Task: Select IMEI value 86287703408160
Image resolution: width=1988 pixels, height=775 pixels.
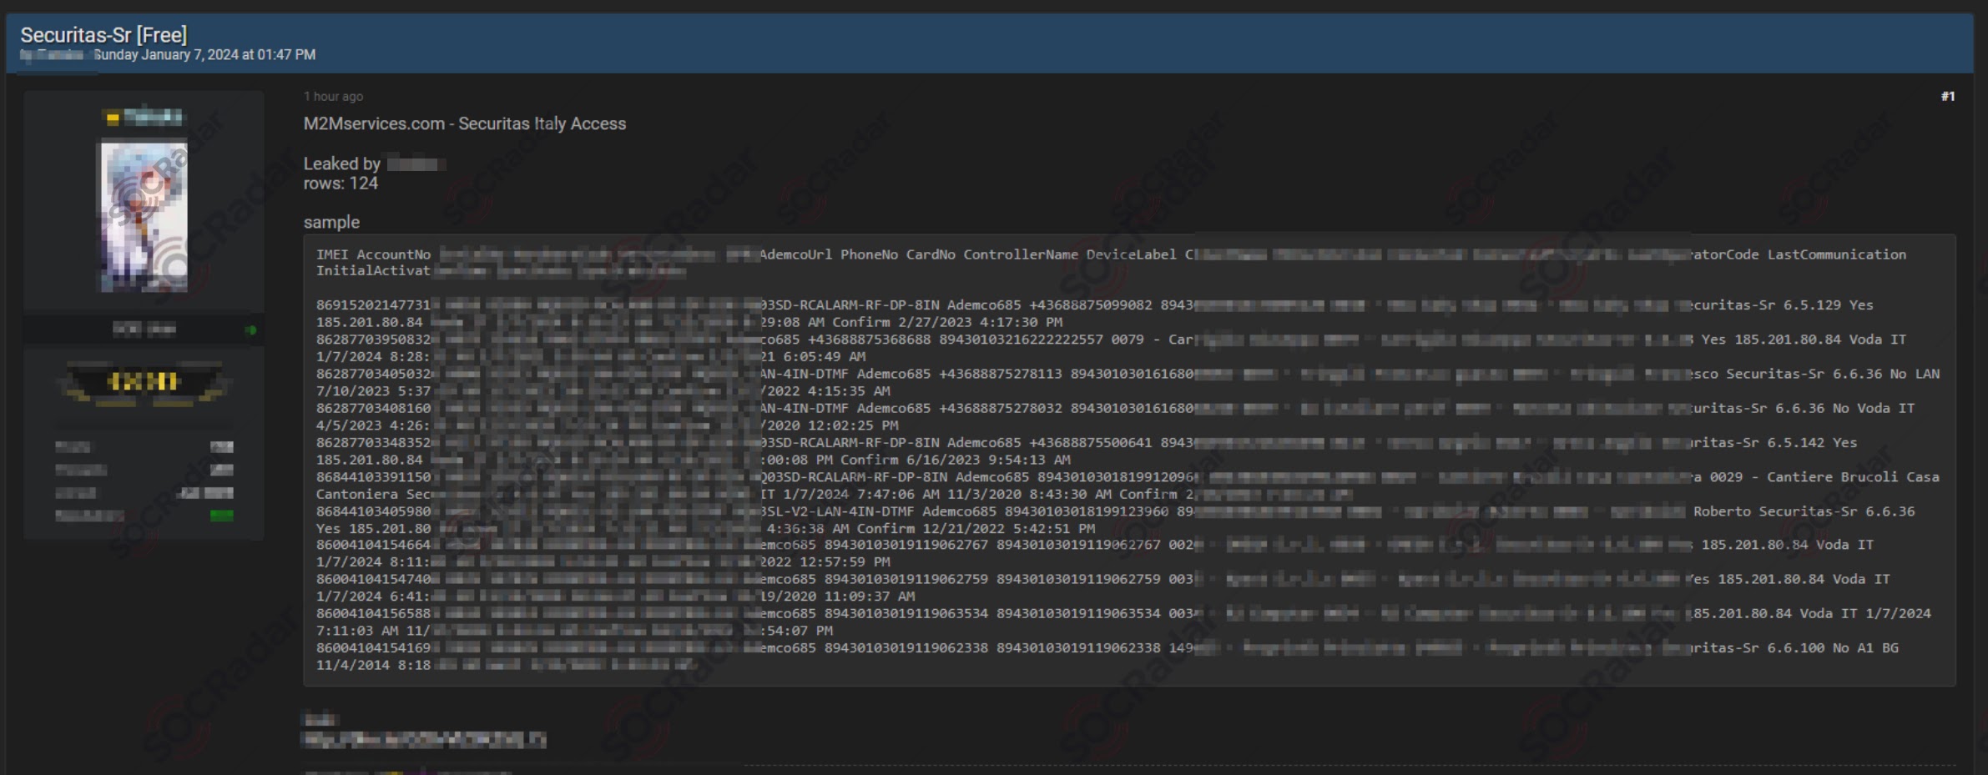Action: click(x=373, y=408)
